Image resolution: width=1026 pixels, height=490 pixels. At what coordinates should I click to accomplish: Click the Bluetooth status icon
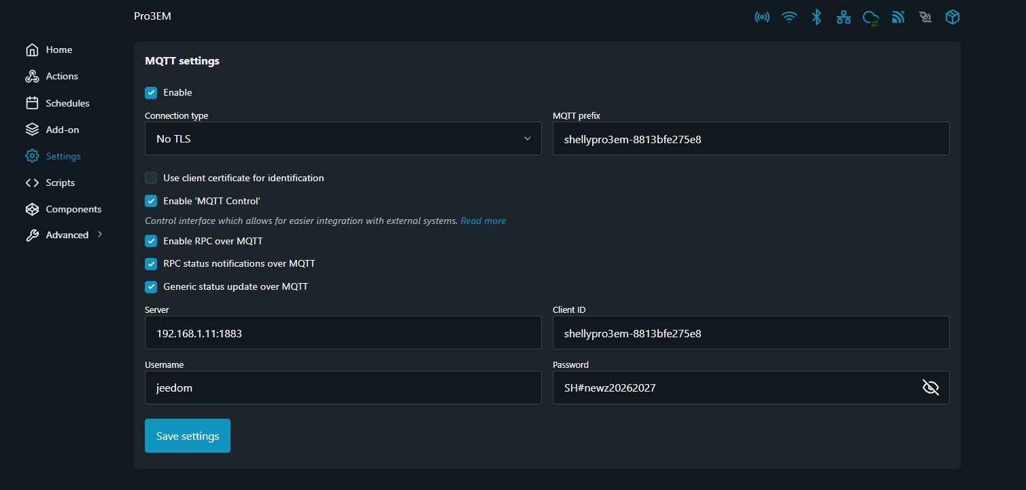(817, 18)
